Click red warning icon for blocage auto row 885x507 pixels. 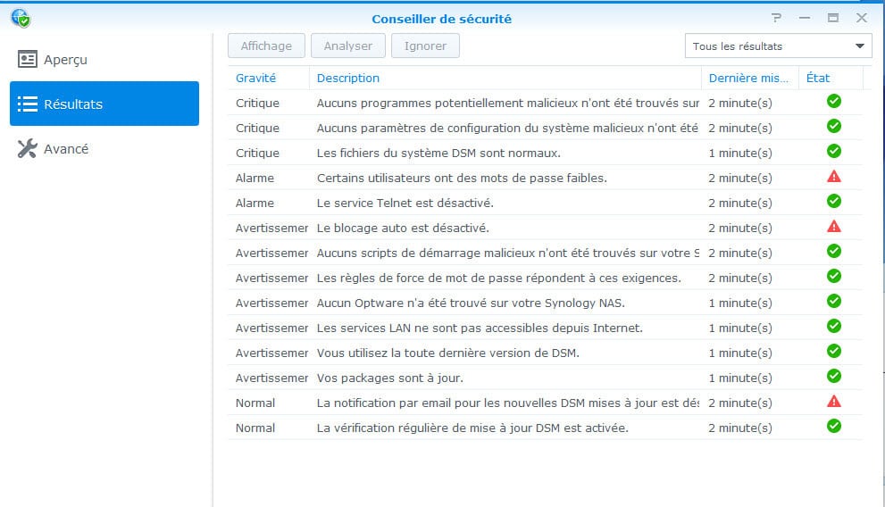(x=833, y=226)
